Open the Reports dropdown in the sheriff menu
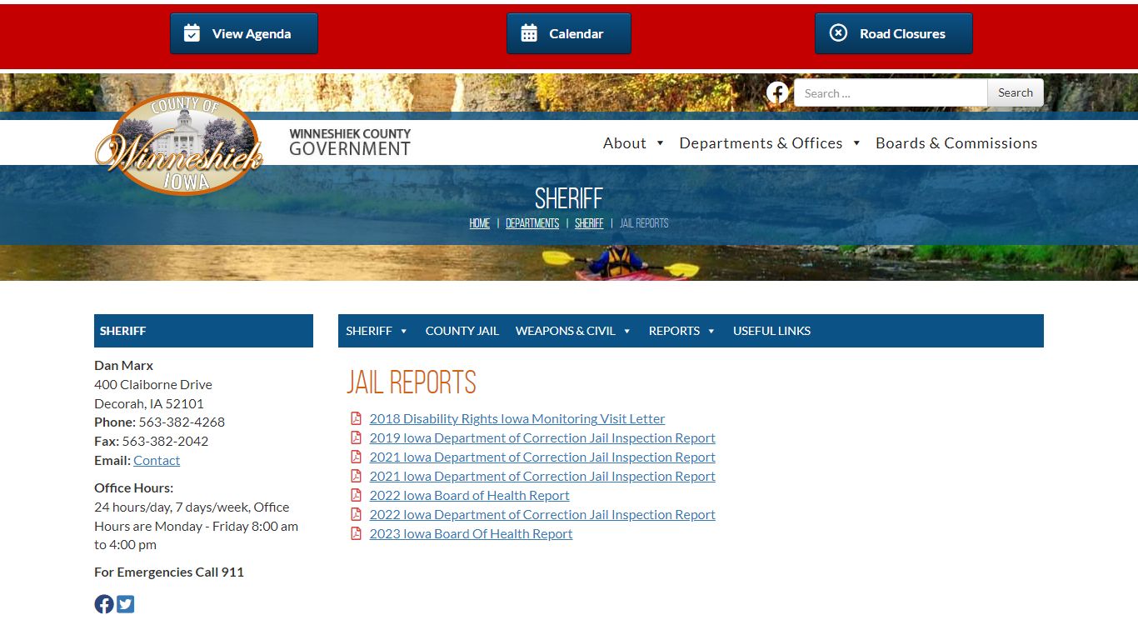 [681, 331]
